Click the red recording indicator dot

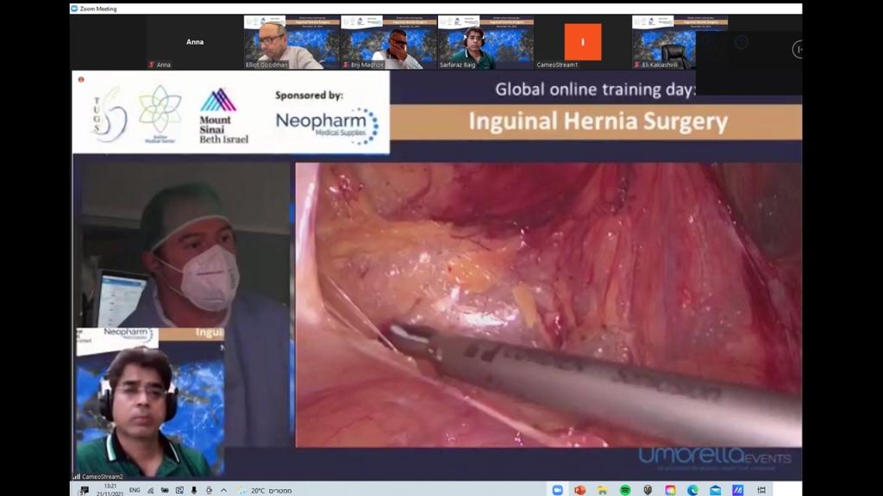(x=80, y=79)
